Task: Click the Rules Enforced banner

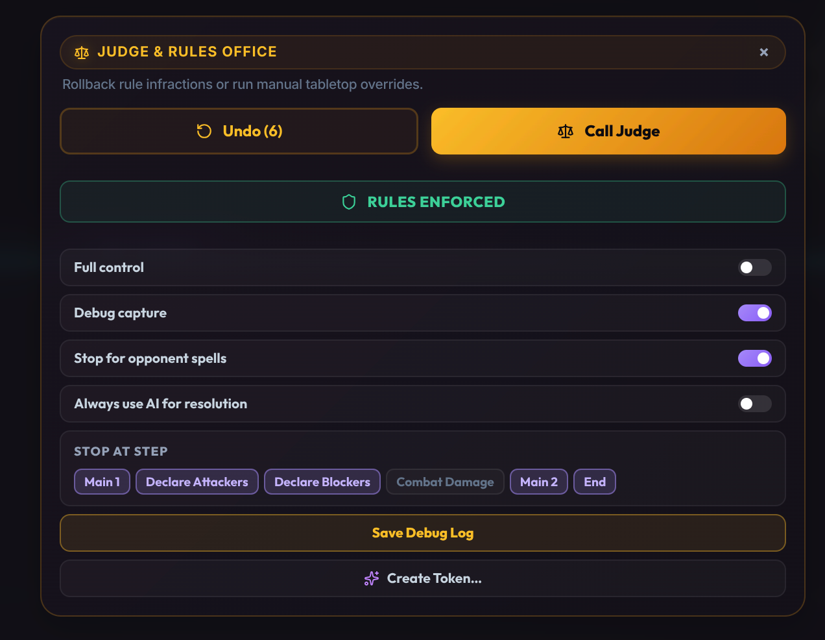Action: [x=423, y=202]
